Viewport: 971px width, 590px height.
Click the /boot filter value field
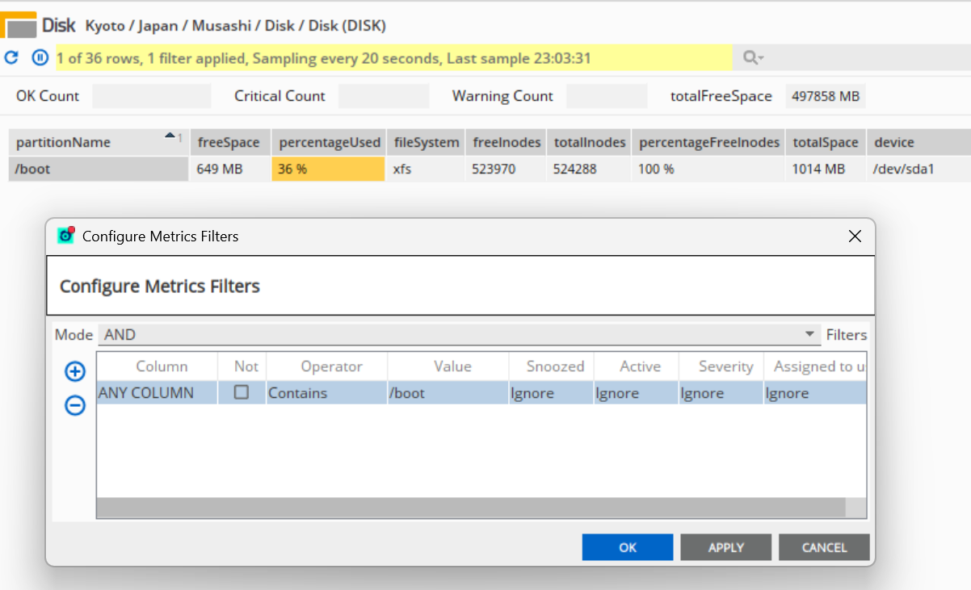pos(448,394)
